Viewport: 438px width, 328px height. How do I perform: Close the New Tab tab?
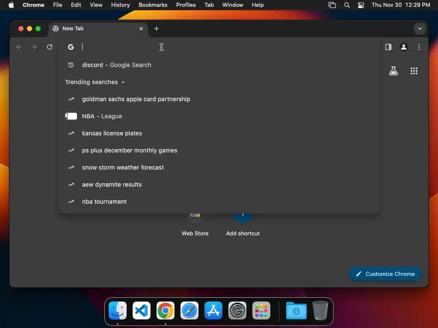coord(141,29)
